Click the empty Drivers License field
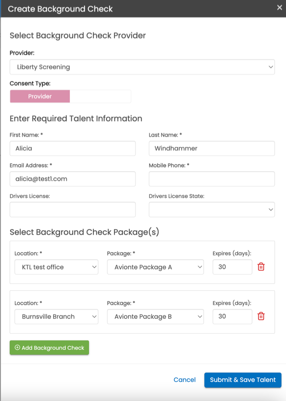Screen dimensions: 286x401 [73, 210]
